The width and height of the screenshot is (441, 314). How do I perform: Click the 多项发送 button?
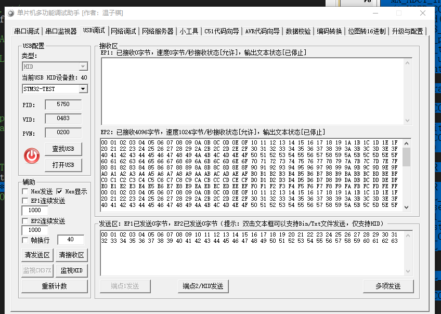coord(388,286)
